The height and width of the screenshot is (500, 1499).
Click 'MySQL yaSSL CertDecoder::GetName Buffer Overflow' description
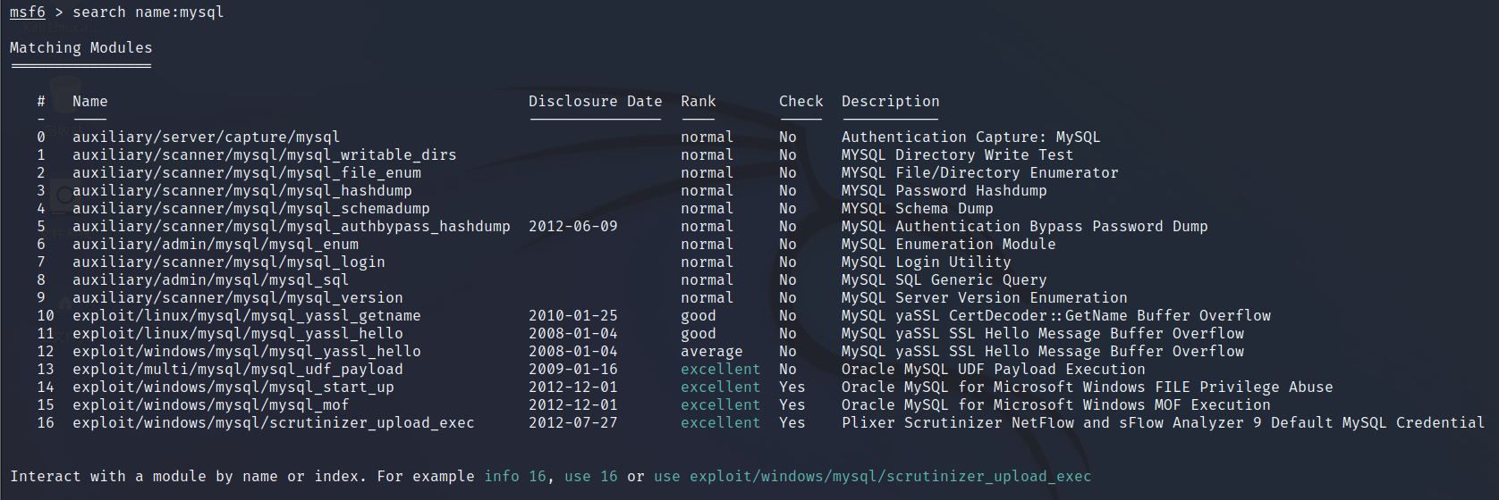[1056, 316]
